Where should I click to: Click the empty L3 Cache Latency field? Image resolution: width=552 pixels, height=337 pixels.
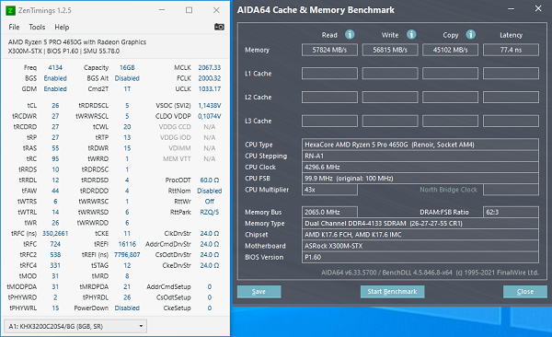click(x=511, y=121)
